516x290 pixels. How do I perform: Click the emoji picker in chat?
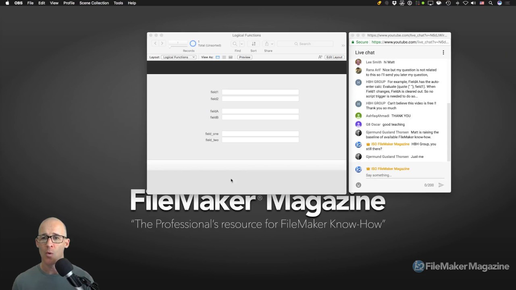pyautogui.click(x=358, y=185)
